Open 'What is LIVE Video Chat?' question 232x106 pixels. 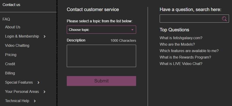(x=181, y=64)
